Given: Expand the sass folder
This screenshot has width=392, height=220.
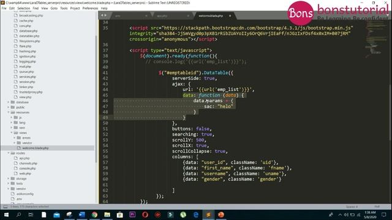Looking at the screenshot, I should click(x=11, y=128).
